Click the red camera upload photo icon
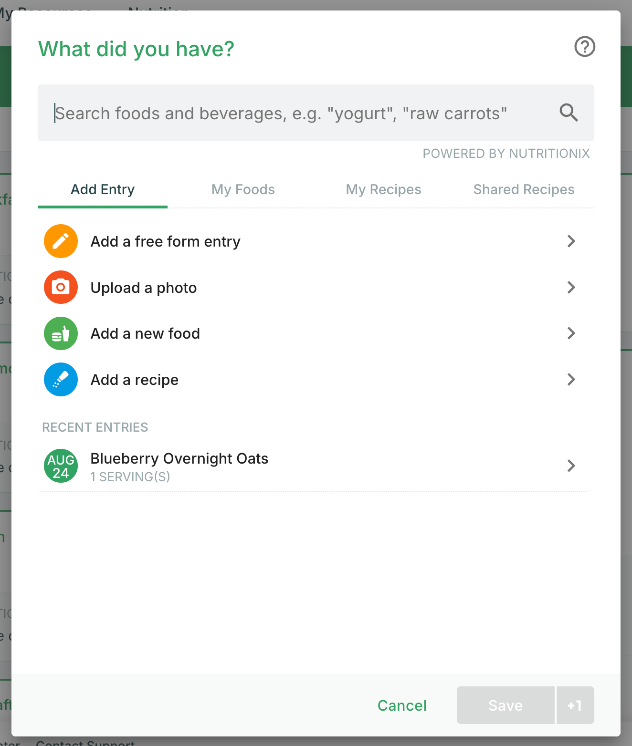 (x=61, y=287)
